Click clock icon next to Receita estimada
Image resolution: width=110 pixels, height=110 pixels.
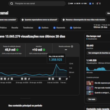[72, 46]
